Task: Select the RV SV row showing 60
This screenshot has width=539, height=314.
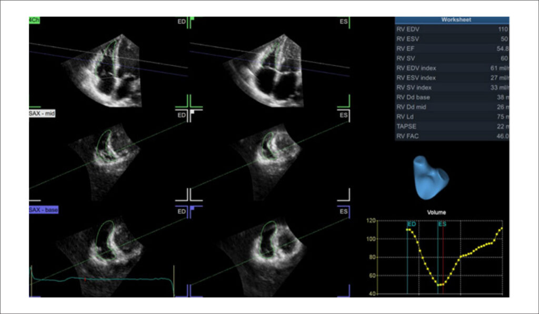Action: click(452, 58)
